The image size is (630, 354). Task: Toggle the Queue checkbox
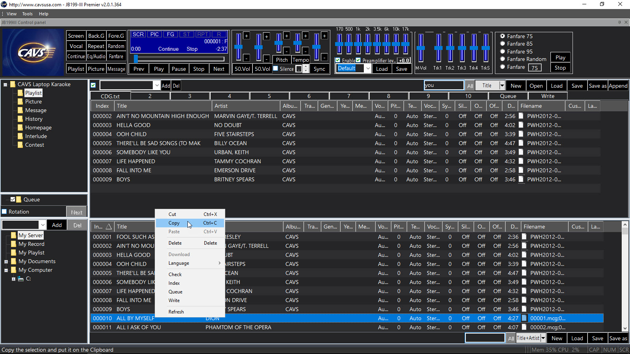tap(13, 199)
